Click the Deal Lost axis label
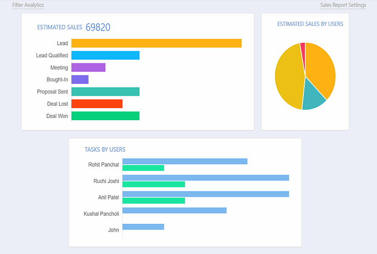 tap(58, 104)
